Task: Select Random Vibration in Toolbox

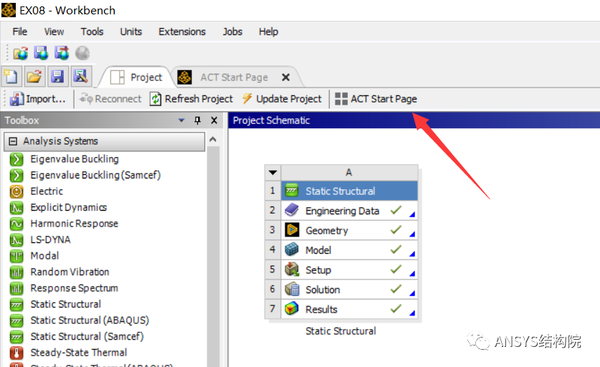Action: coord(70,272)
